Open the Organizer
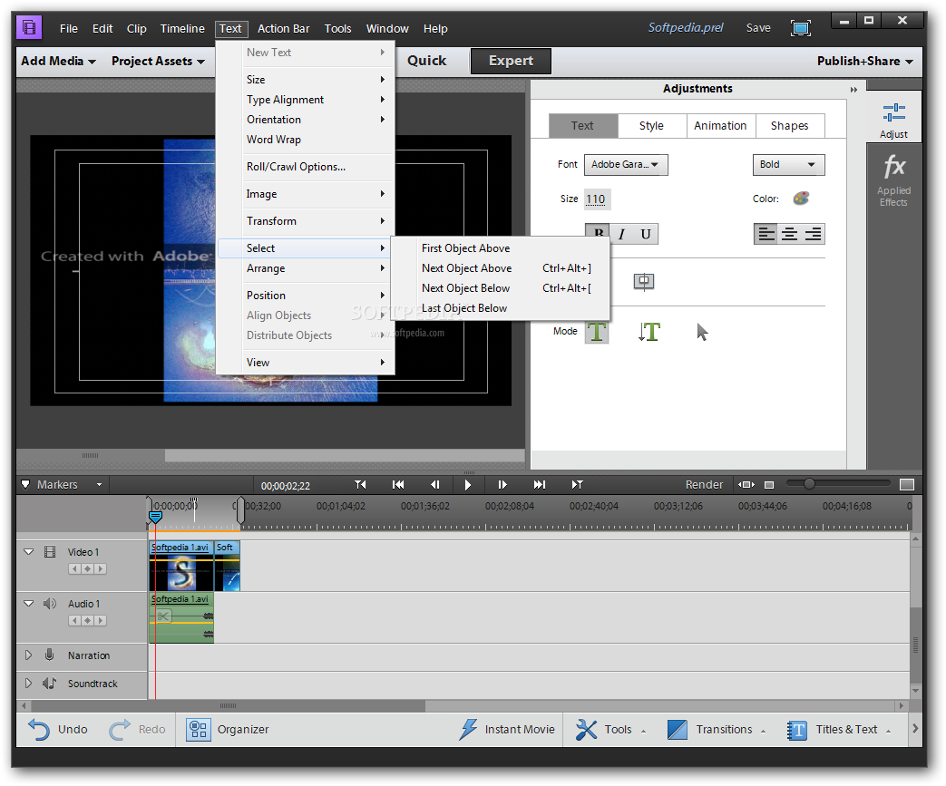946x786 pixels. point(228,729)
